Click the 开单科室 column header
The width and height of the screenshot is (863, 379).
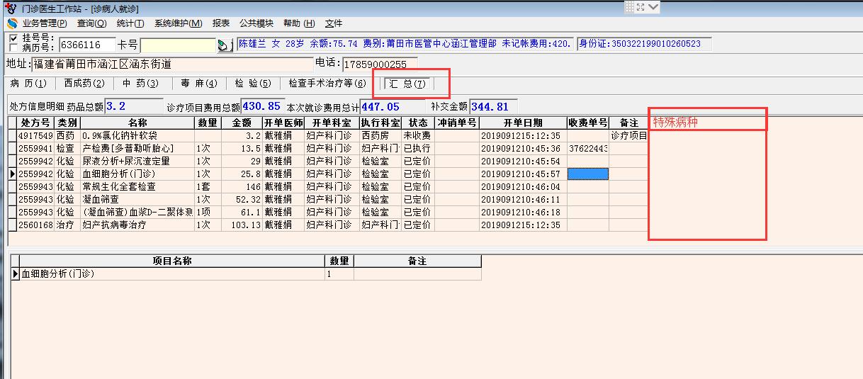[332, 123]
